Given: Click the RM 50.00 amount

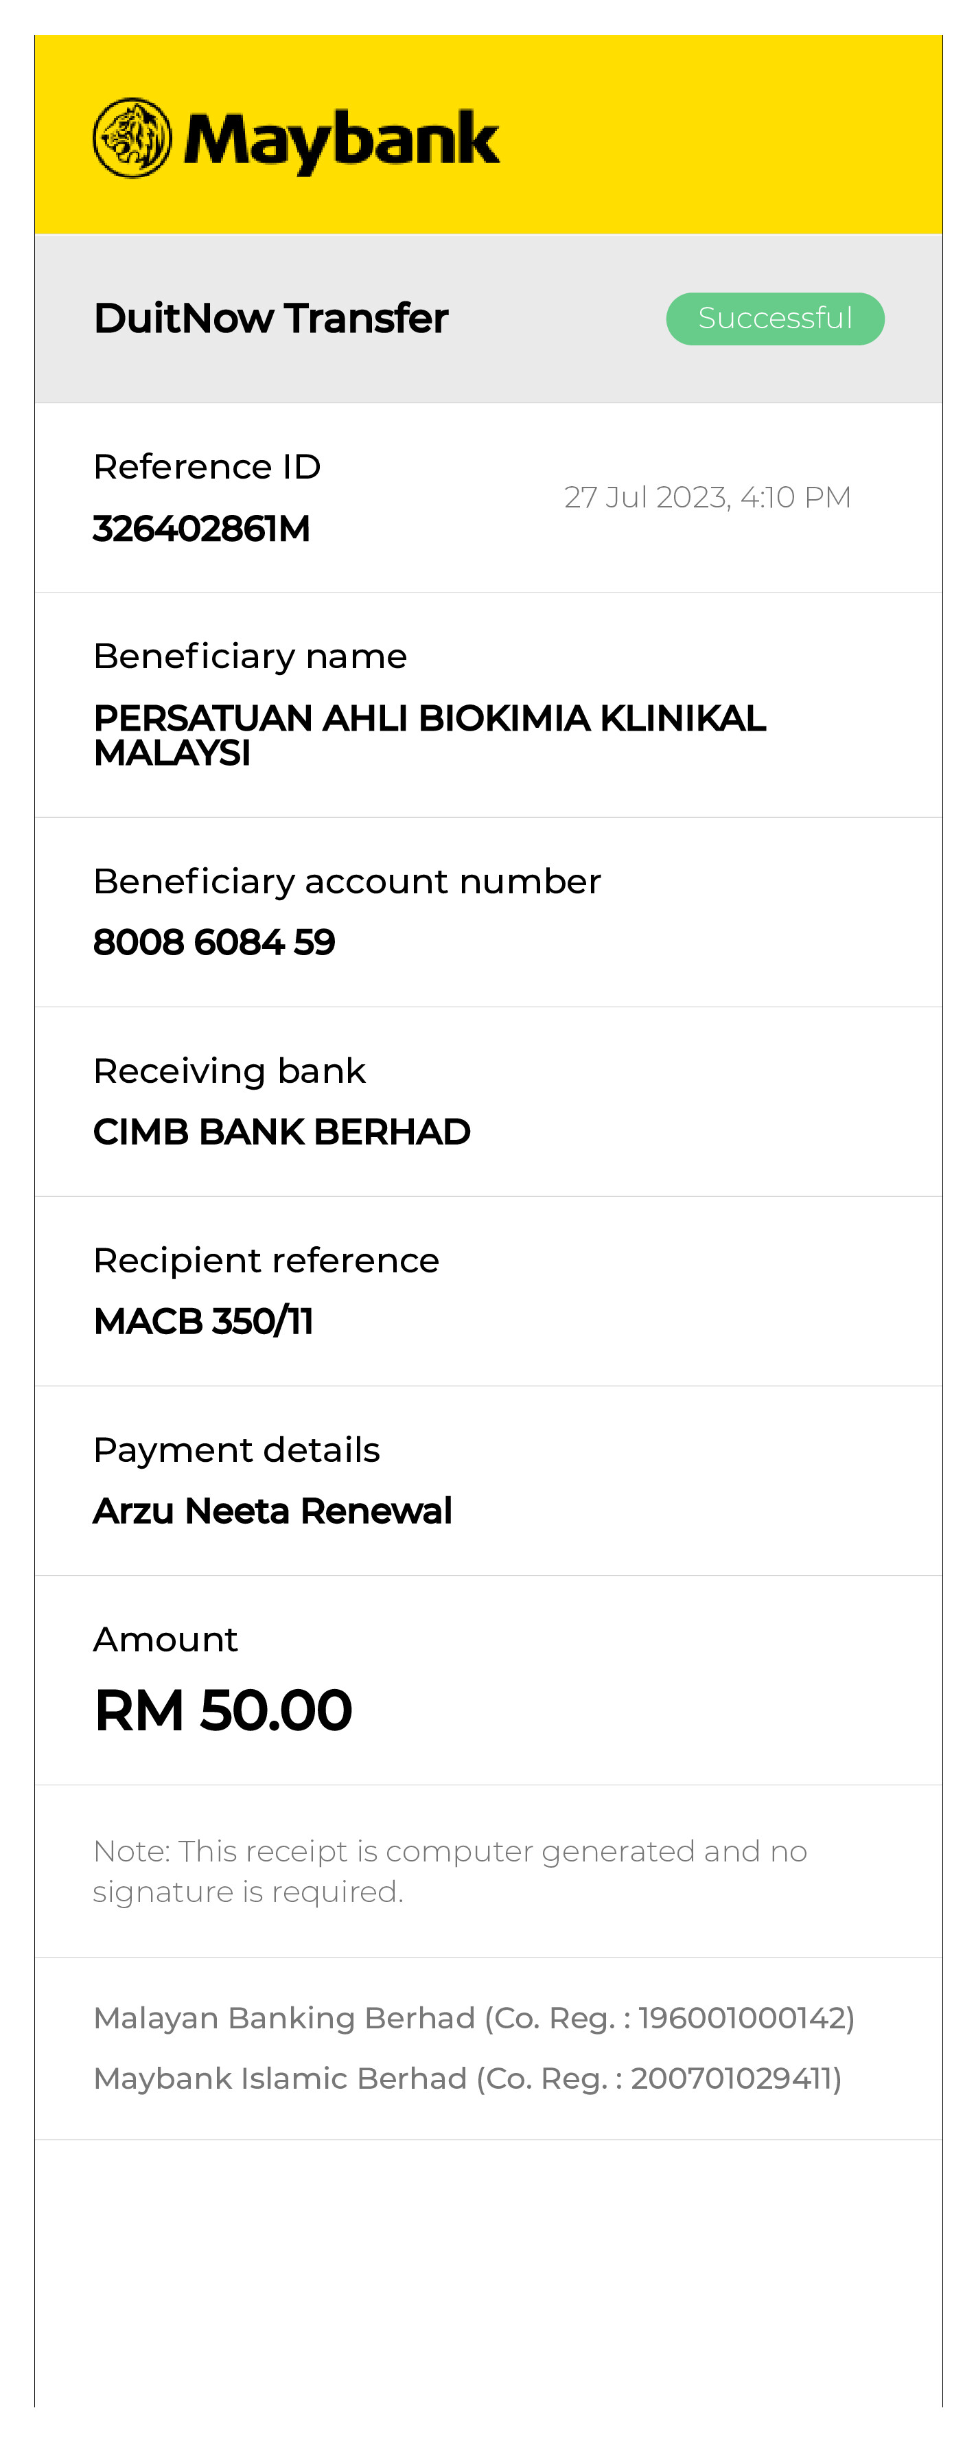Looking at the screenshot, I should click(x=224, y=1710).
